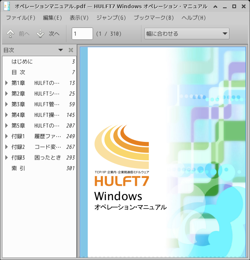Click the next page down-arrow icon

[x=40, y=34]
